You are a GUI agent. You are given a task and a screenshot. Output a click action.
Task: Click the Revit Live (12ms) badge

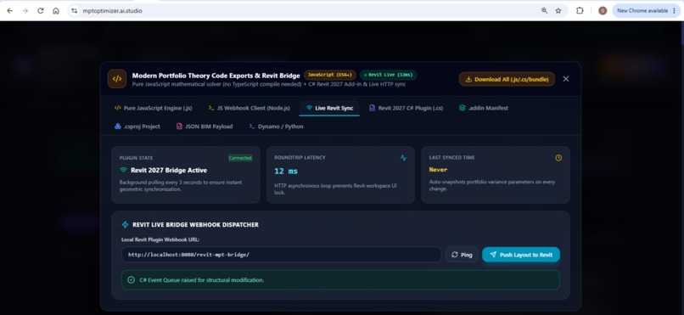pyautogui.click(x=388, y=75)
